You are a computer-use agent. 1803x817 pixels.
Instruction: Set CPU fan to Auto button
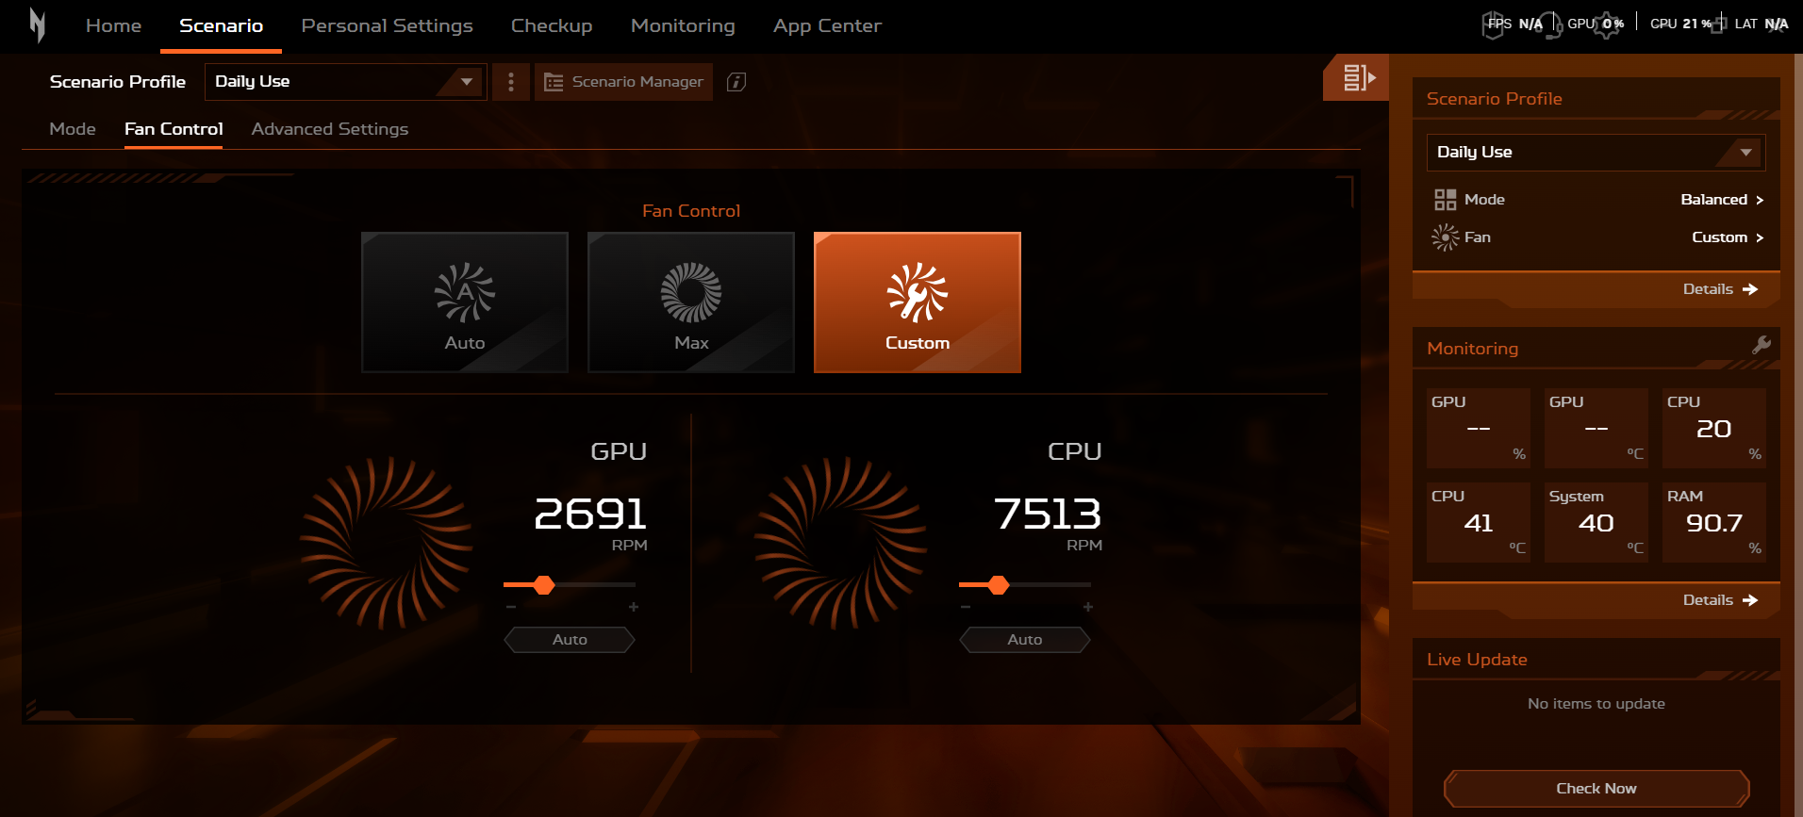[1025, 640]
